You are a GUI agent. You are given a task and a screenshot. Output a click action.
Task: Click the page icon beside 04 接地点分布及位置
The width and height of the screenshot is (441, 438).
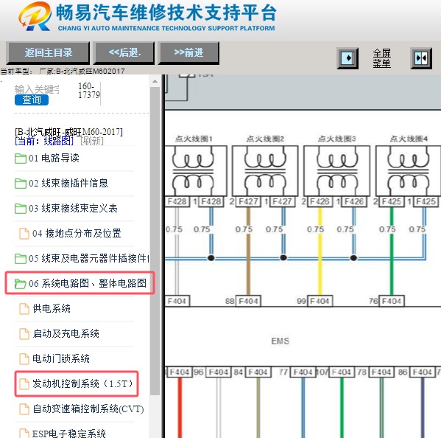24,234
